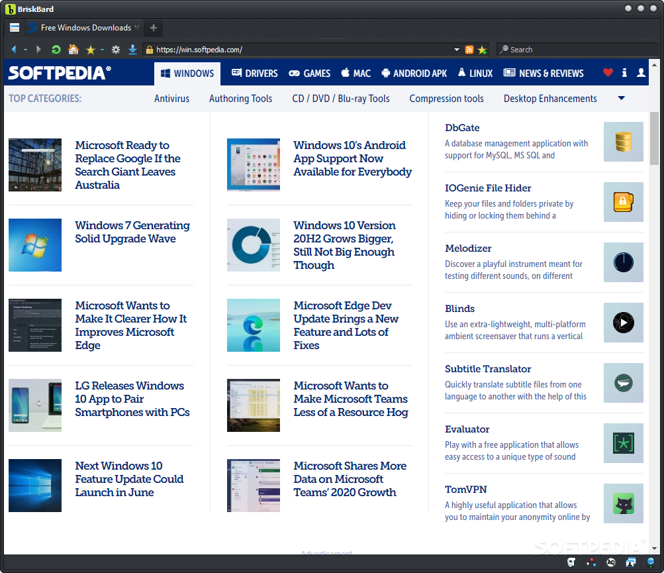Viewport: 664px width, 573px height.
Task: Click the padlock security icon
Action: tap(149, 50)
